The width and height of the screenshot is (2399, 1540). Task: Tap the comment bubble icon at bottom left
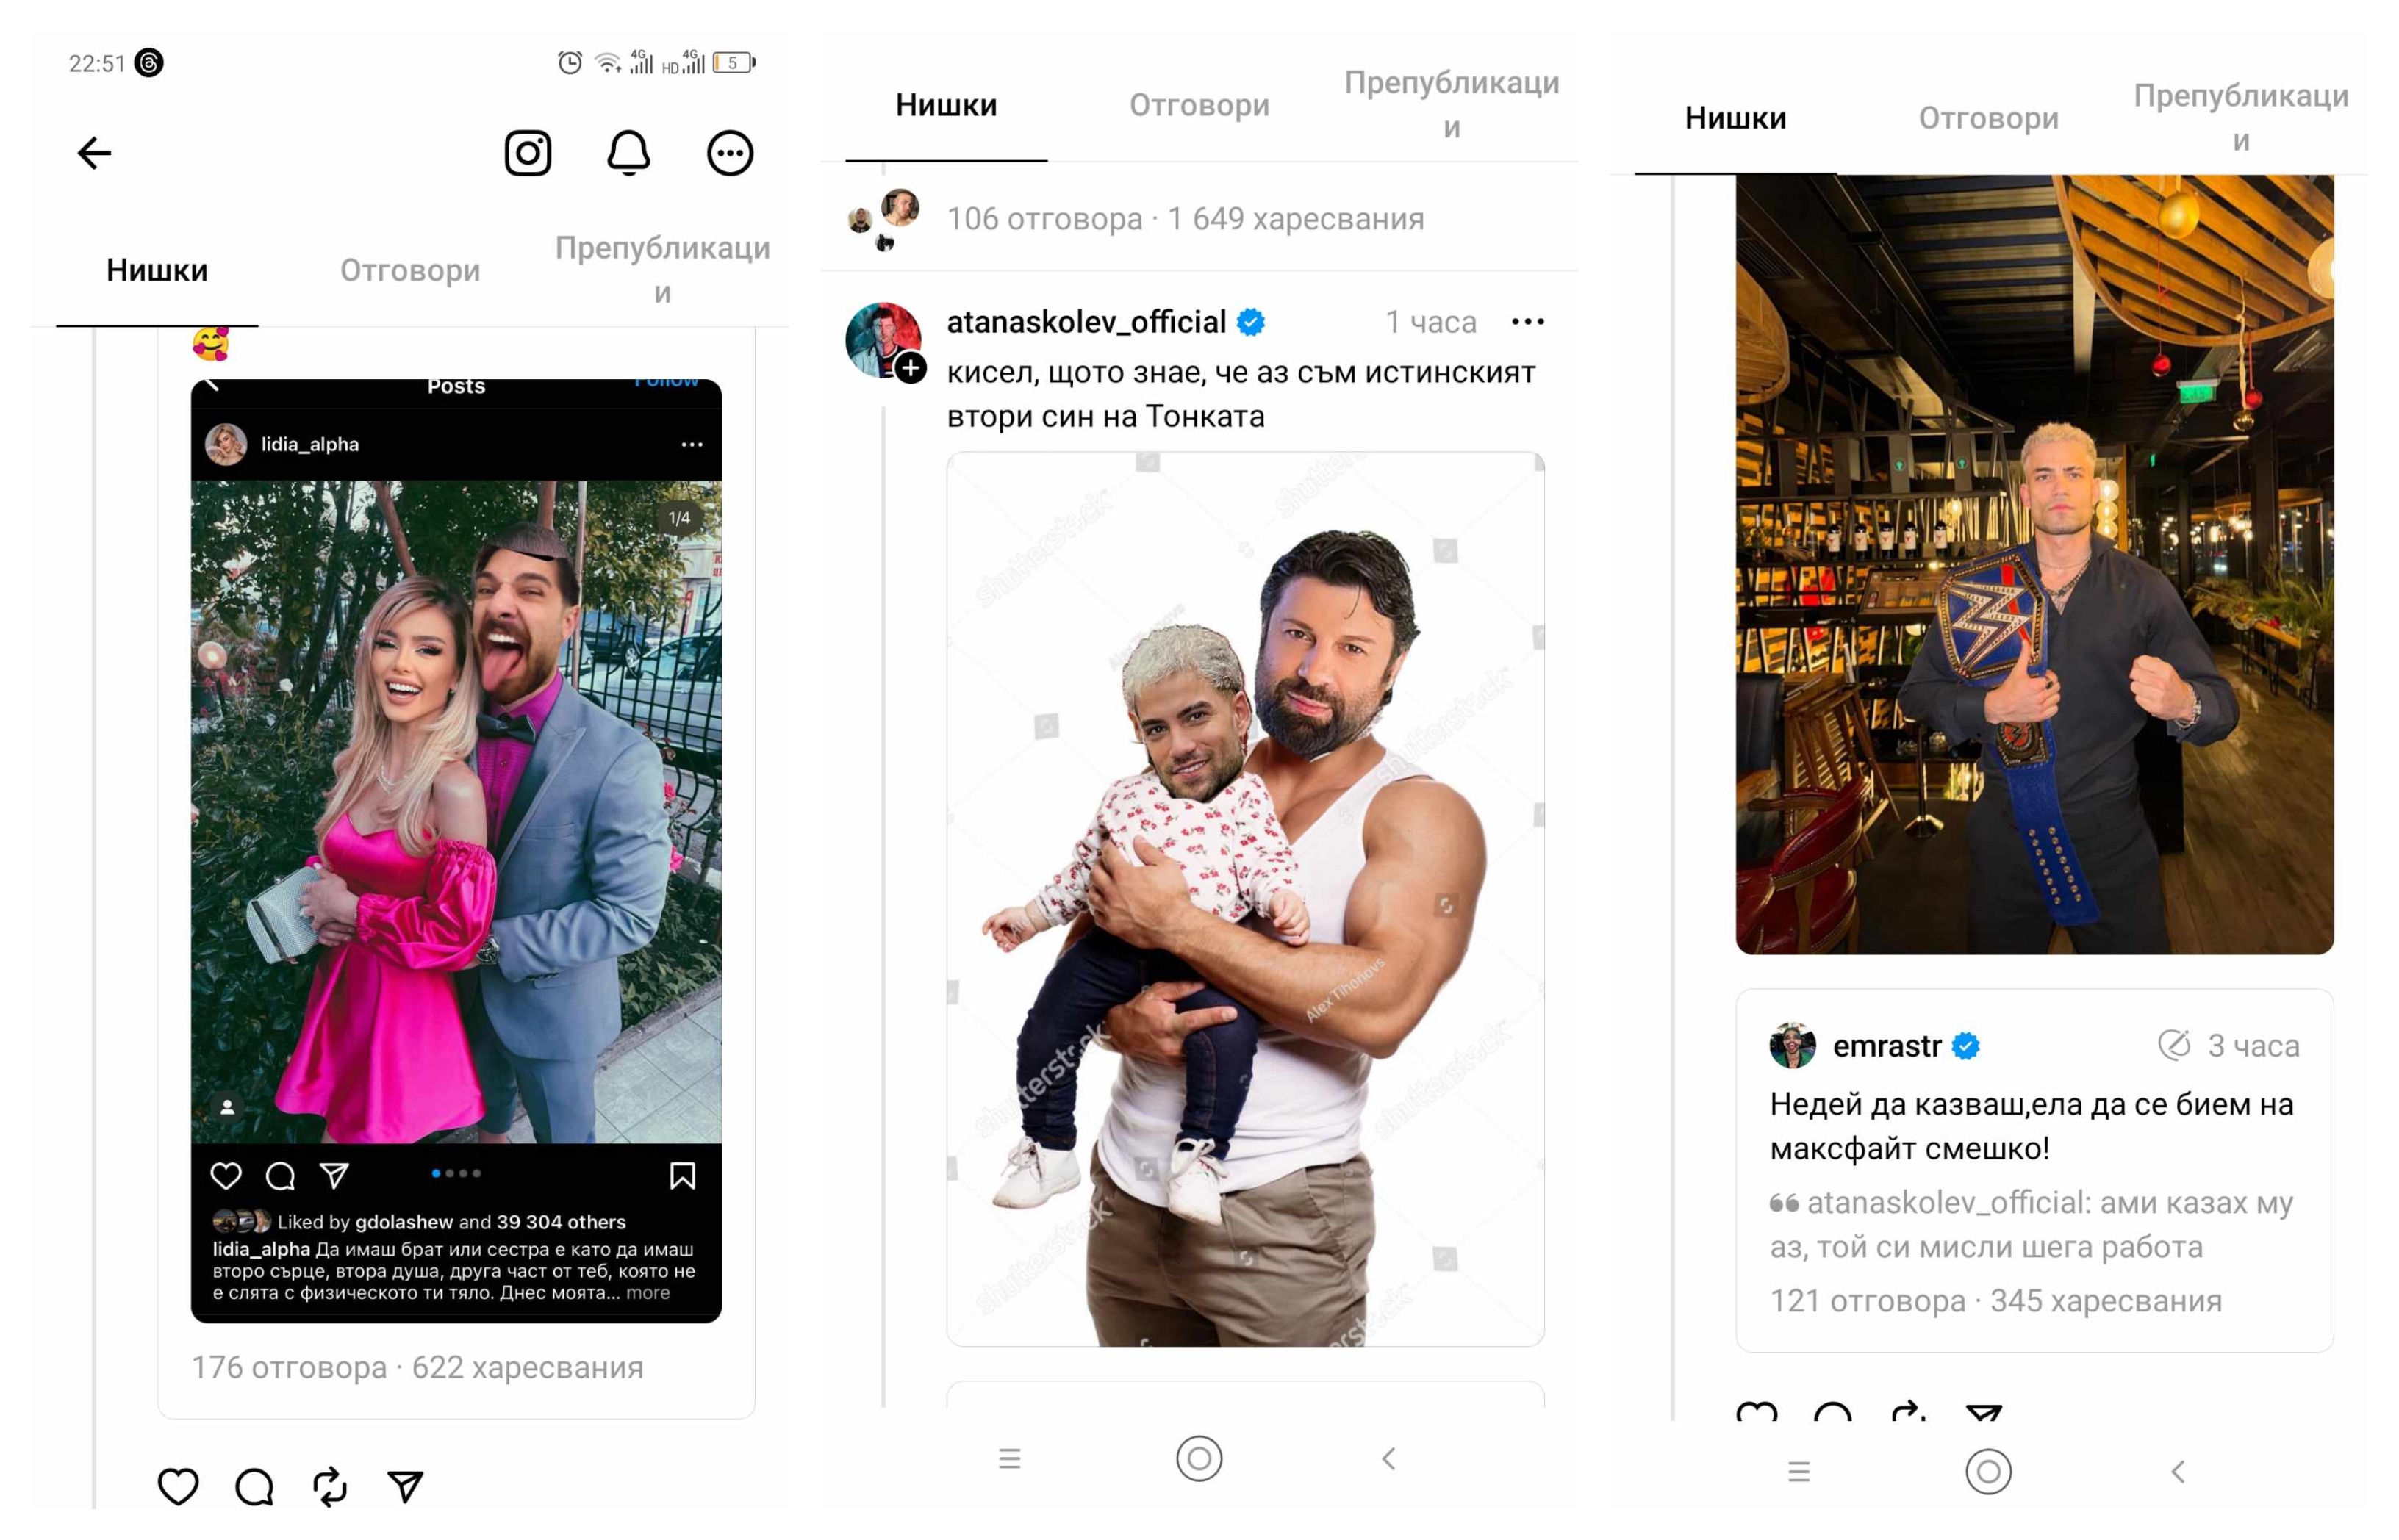[x=254, y=1486]
